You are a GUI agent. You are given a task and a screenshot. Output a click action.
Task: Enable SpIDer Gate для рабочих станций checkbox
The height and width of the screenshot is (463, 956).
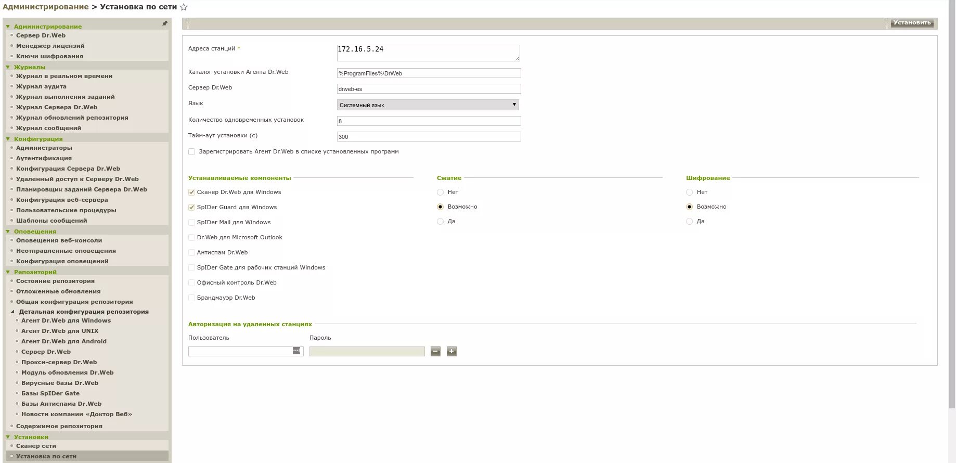coord(192,268)
